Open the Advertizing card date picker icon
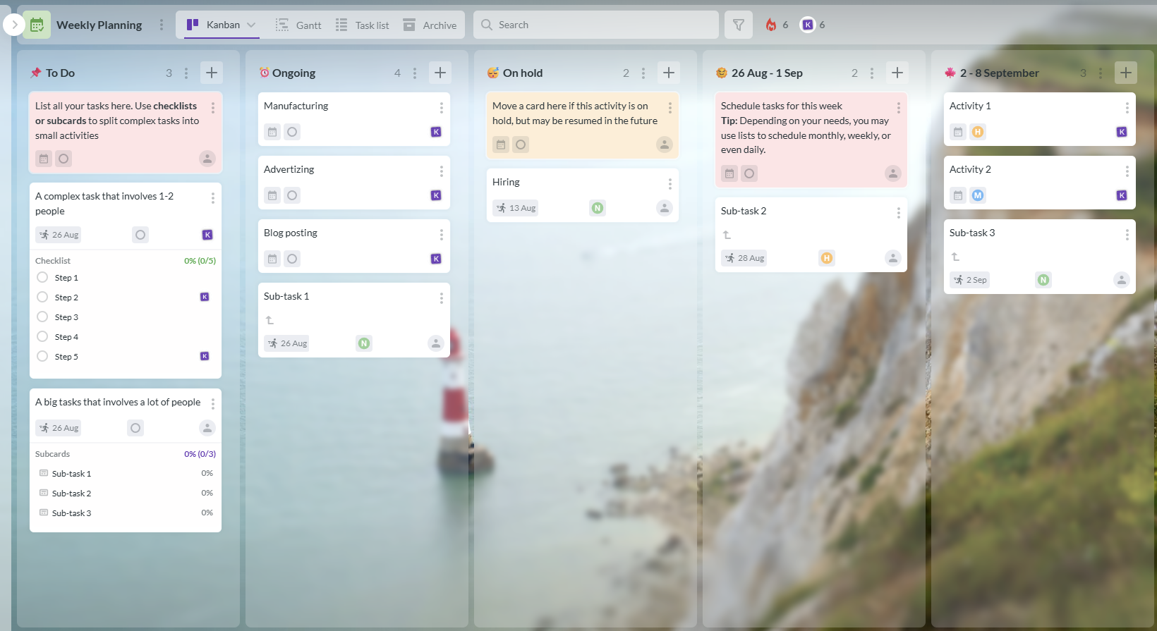 [272, 195]
